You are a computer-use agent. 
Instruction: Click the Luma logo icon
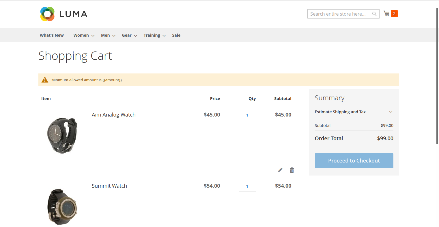(48, 14)
